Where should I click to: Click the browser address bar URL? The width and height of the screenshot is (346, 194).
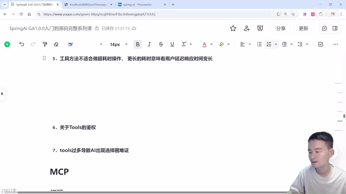[99, 14]
